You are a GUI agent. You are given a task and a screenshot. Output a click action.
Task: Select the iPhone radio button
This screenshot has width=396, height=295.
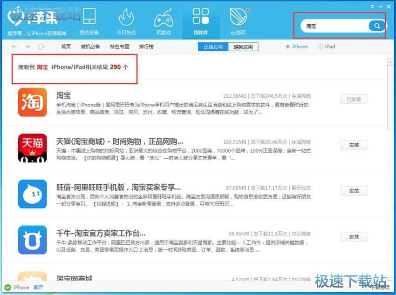287,47
